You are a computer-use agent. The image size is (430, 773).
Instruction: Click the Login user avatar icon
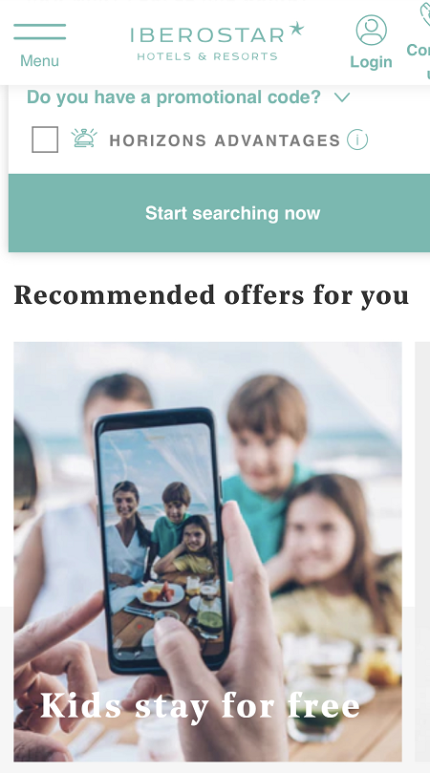tap(371, 30)
